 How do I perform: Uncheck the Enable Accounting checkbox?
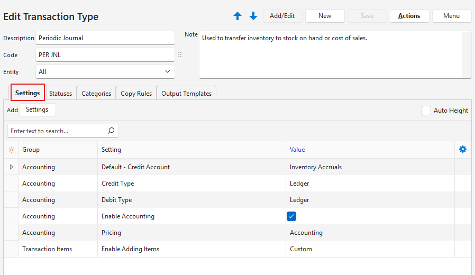[x=291, y=216]
